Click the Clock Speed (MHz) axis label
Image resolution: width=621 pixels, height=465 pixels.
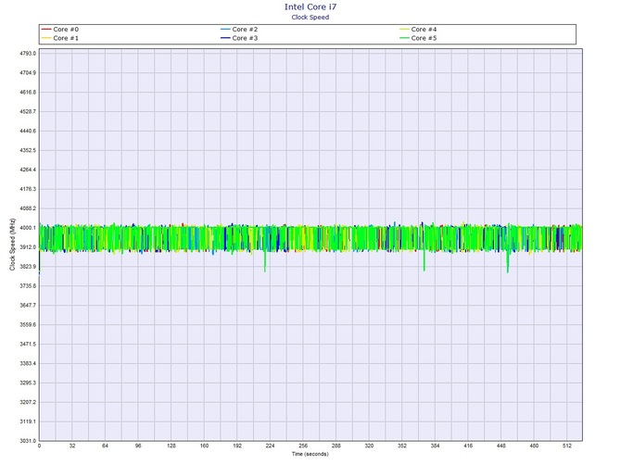pyautogui.click(x=12, y=245)
